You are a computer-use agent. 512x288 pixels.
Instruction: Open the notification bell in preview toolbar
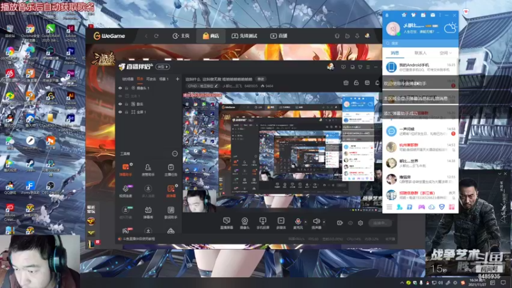tap(378, 83)
